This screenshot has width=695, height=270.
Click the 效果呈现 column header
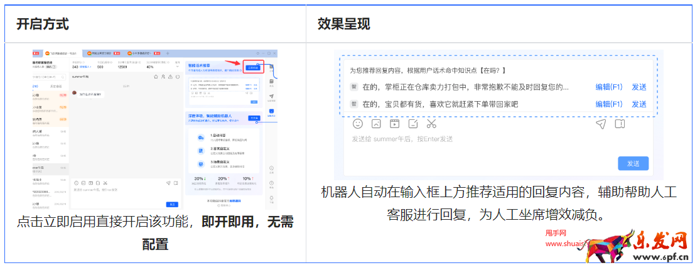coord(344,23)
